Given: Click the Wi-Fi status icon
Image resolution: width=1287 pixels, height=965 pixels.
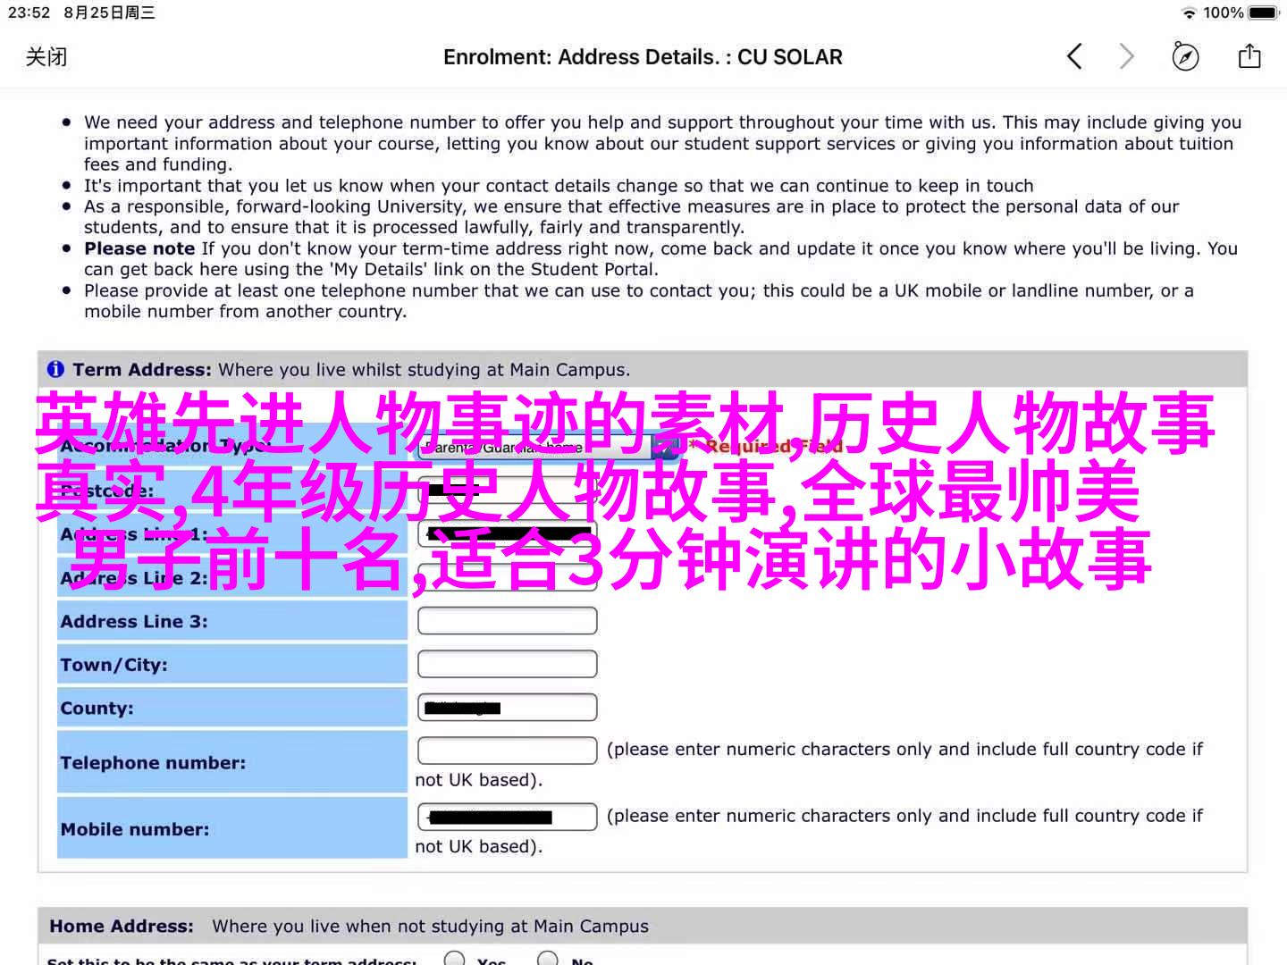Looking at the screenshot, I should click(x=1189, y=13).
